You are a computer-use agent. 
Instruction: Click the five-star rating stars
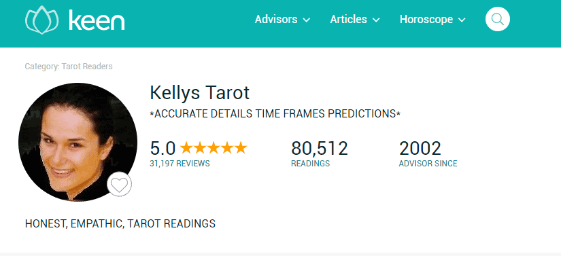(214, 148)
